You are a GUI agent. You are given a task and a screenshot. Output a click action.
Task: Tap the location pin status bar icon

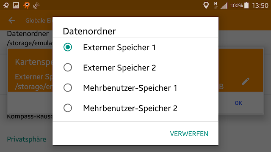[206, 5]
